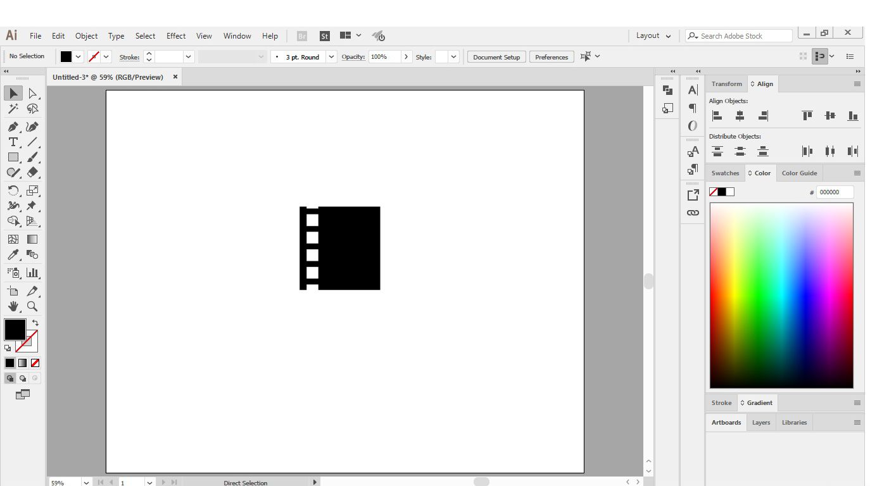The width and height of the screenshot is (870, 486).
Task: Select the Pen tool
Action: (13, 127)
